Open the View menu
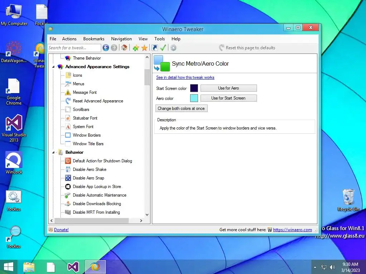366x274 pixels. click(x=143, y=39)
